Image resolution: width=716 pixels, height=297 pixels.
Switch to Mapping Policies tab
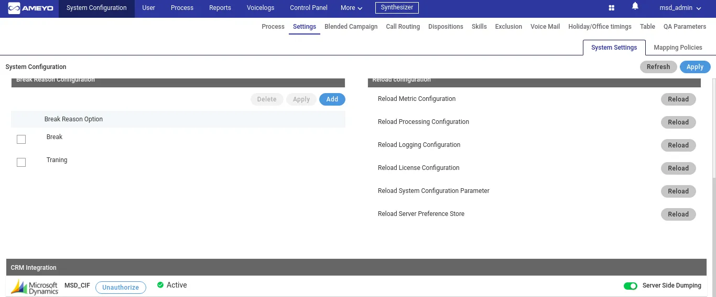(x=678, y=48)
